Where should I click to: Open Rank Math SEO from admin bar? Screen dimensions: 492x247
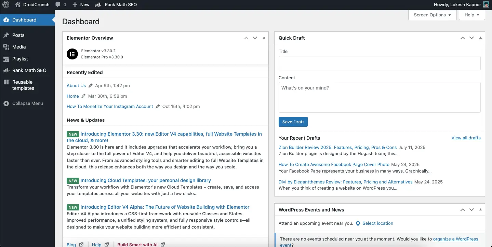coord(116,5)
